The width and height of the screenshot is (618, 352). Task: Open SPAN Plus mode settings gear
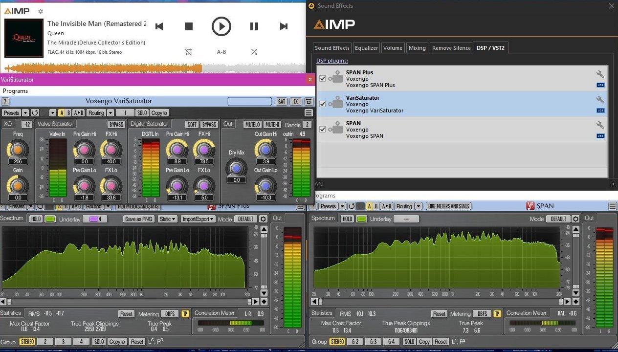[263, 219]
